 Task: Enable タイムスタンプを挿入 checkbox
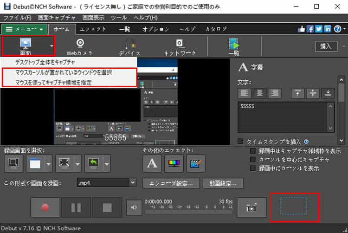240,142
